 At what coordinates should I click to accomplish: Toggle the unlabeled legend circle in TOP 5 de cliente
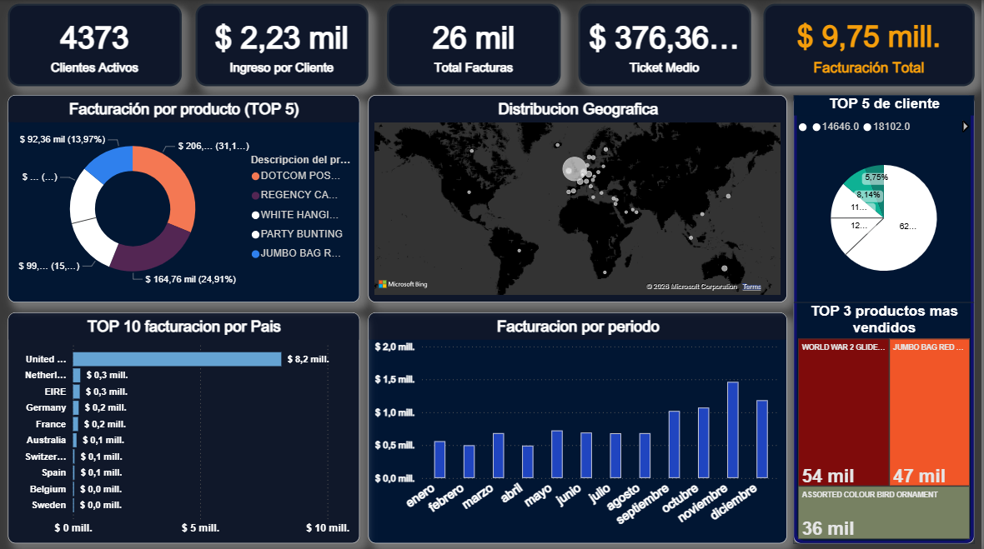coord(801,127)
